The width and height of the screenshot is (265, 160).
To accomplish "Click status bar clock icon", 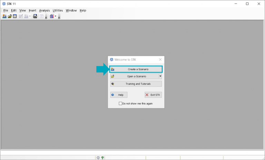I will click(98, 158).
